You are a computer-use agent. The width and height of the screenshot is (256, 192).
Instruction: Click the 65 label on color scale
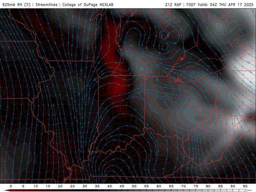click(x=171, y=186)
